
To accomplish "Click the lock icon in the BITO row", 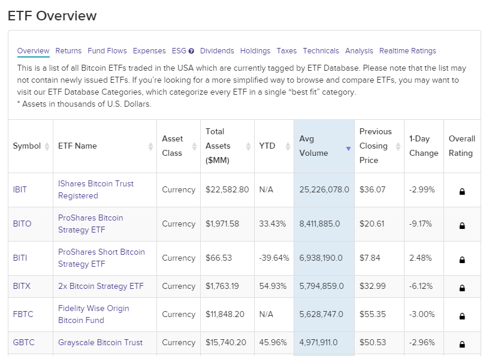I will click(462, 226).
